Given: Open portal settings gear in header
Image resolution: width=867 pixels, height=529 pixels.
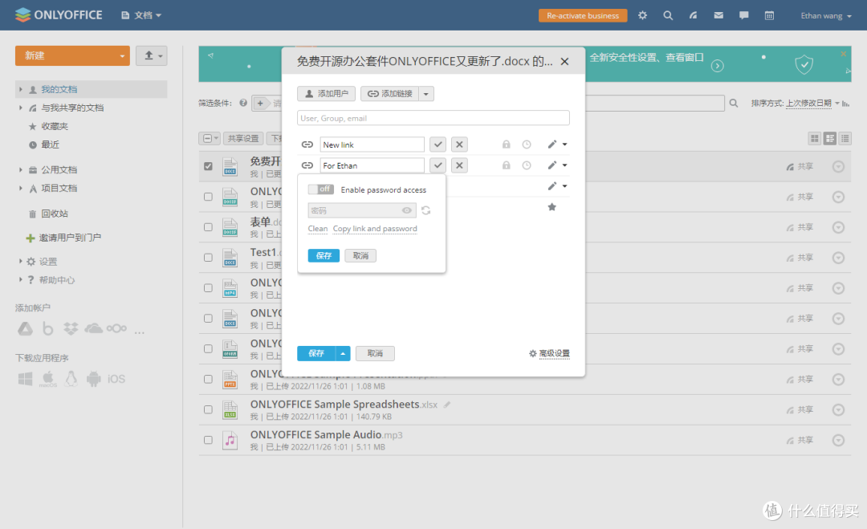Looking at the screenshot, I should [642, 15].
